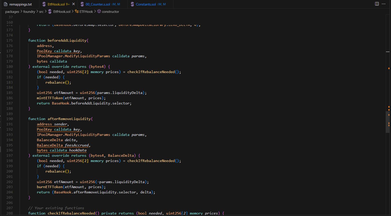This screenshot has width=391, height=216.
Task: Click -params.liquidityDelta on line 202
Action: (121, 182)
